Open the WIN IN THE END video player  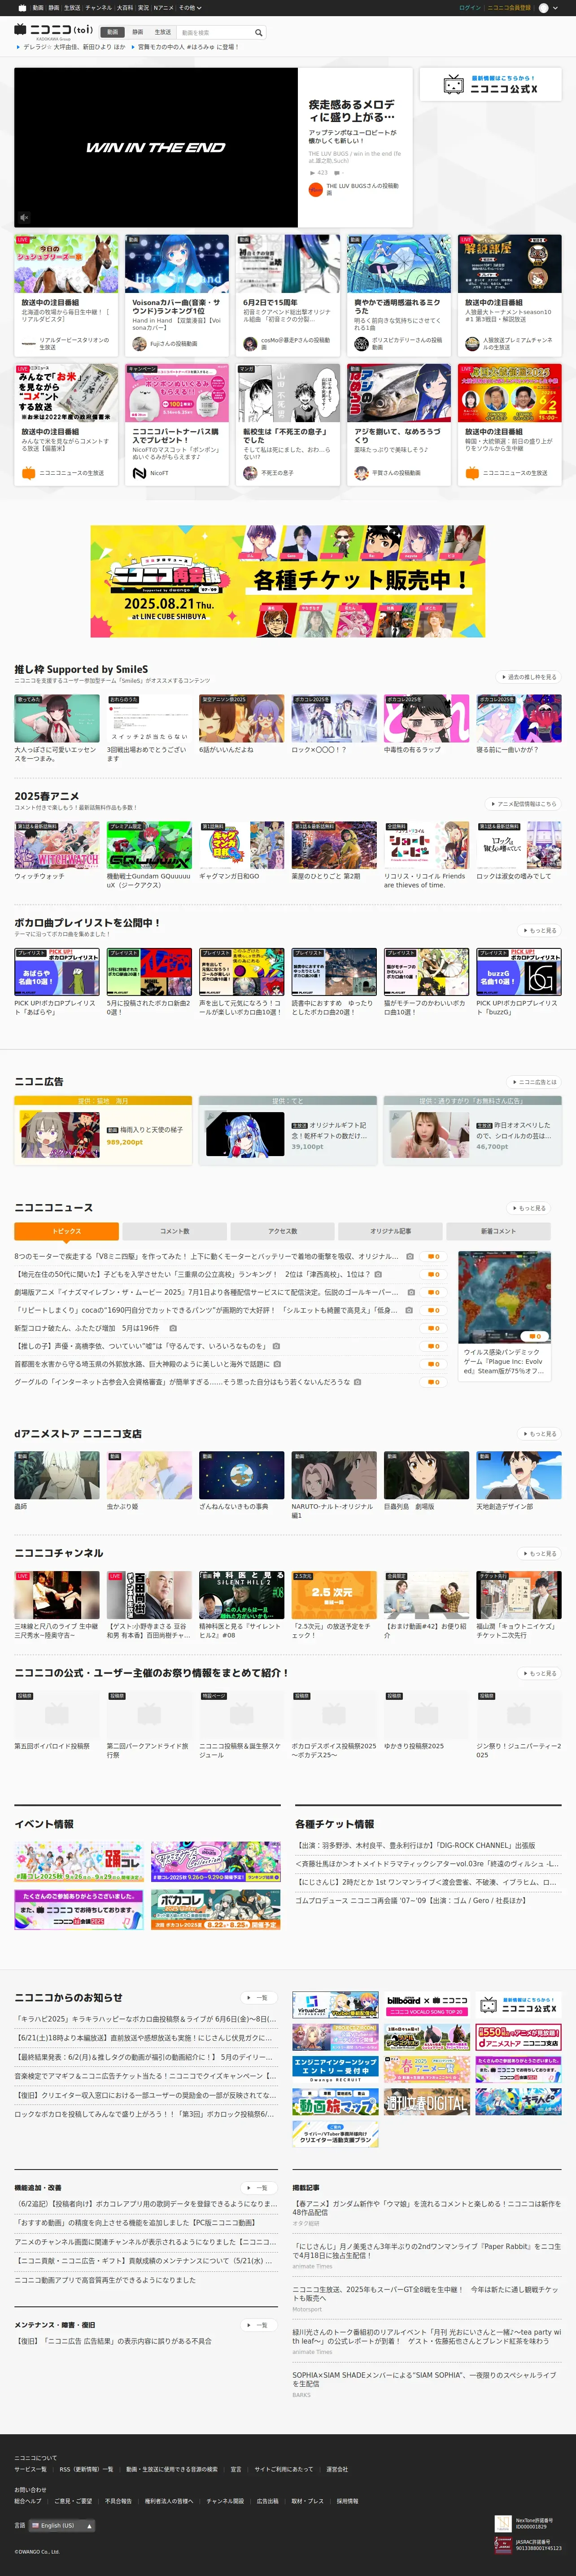[x=156, y=147]
